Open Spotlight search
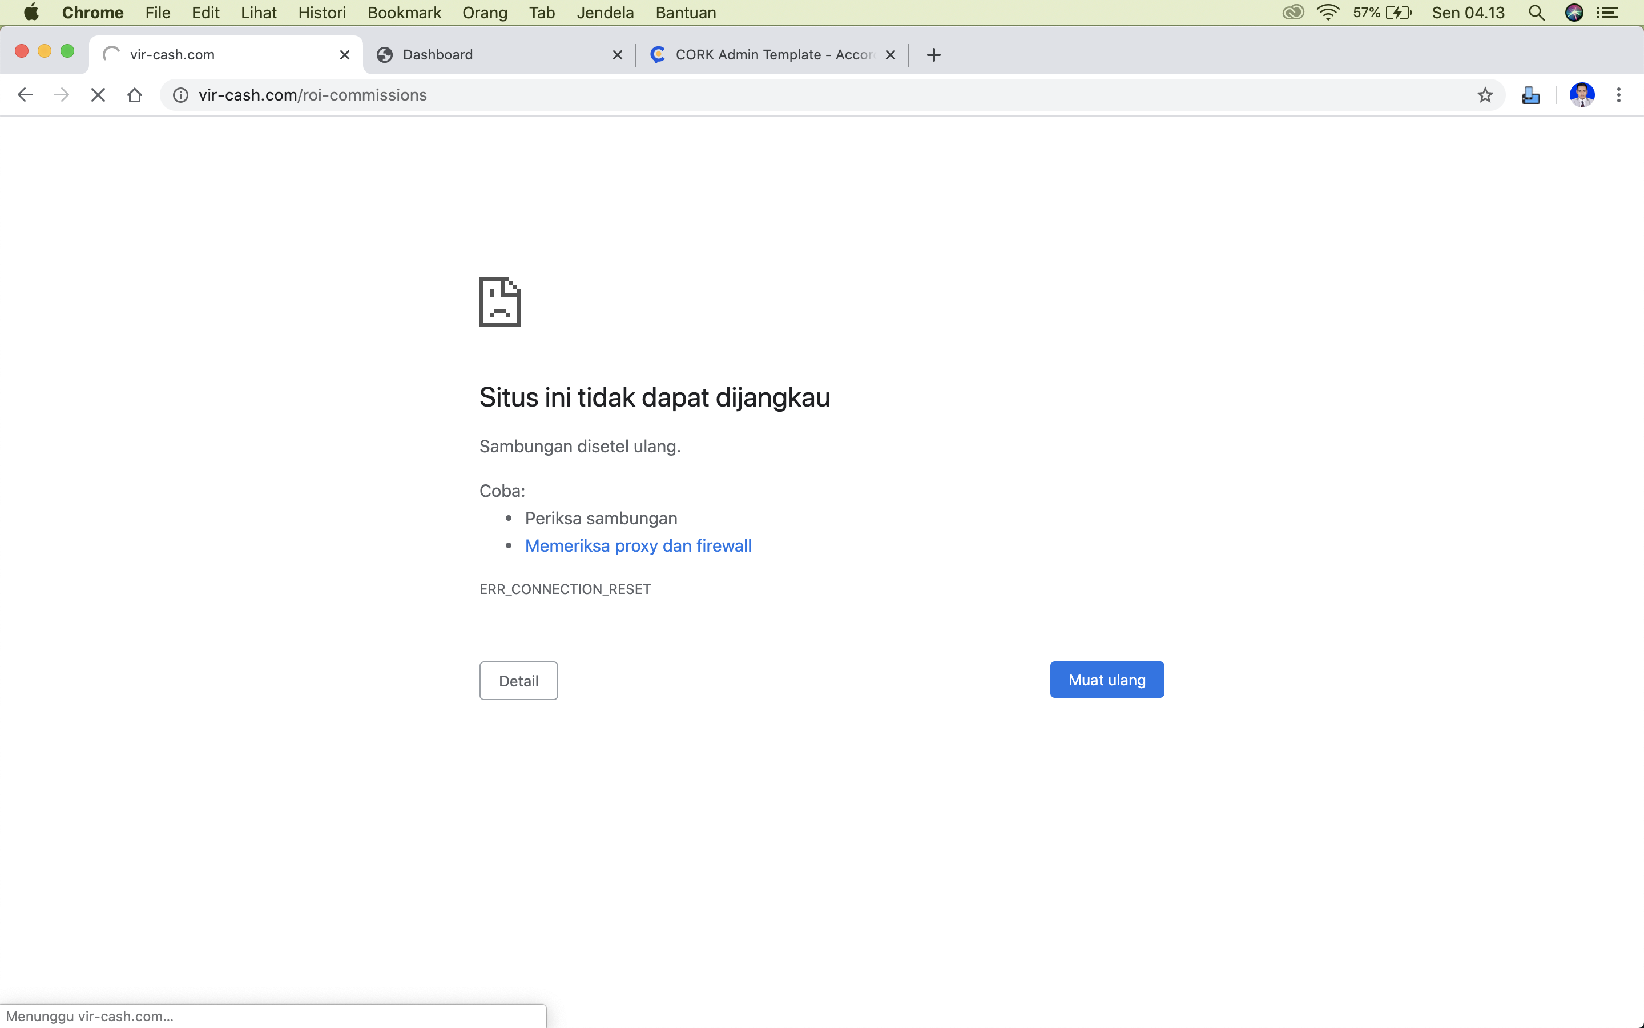Viewport: 1644px width, 1028px height. point(1537,12)
